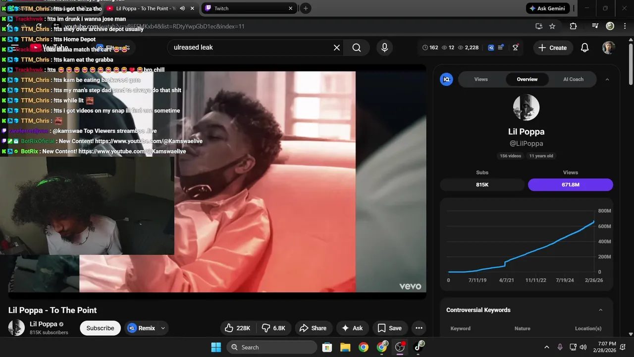This screenshot has width=634, height=357.
Task: Open Chrome extensions puzzle icon
Action: click(x=573, y=26)
